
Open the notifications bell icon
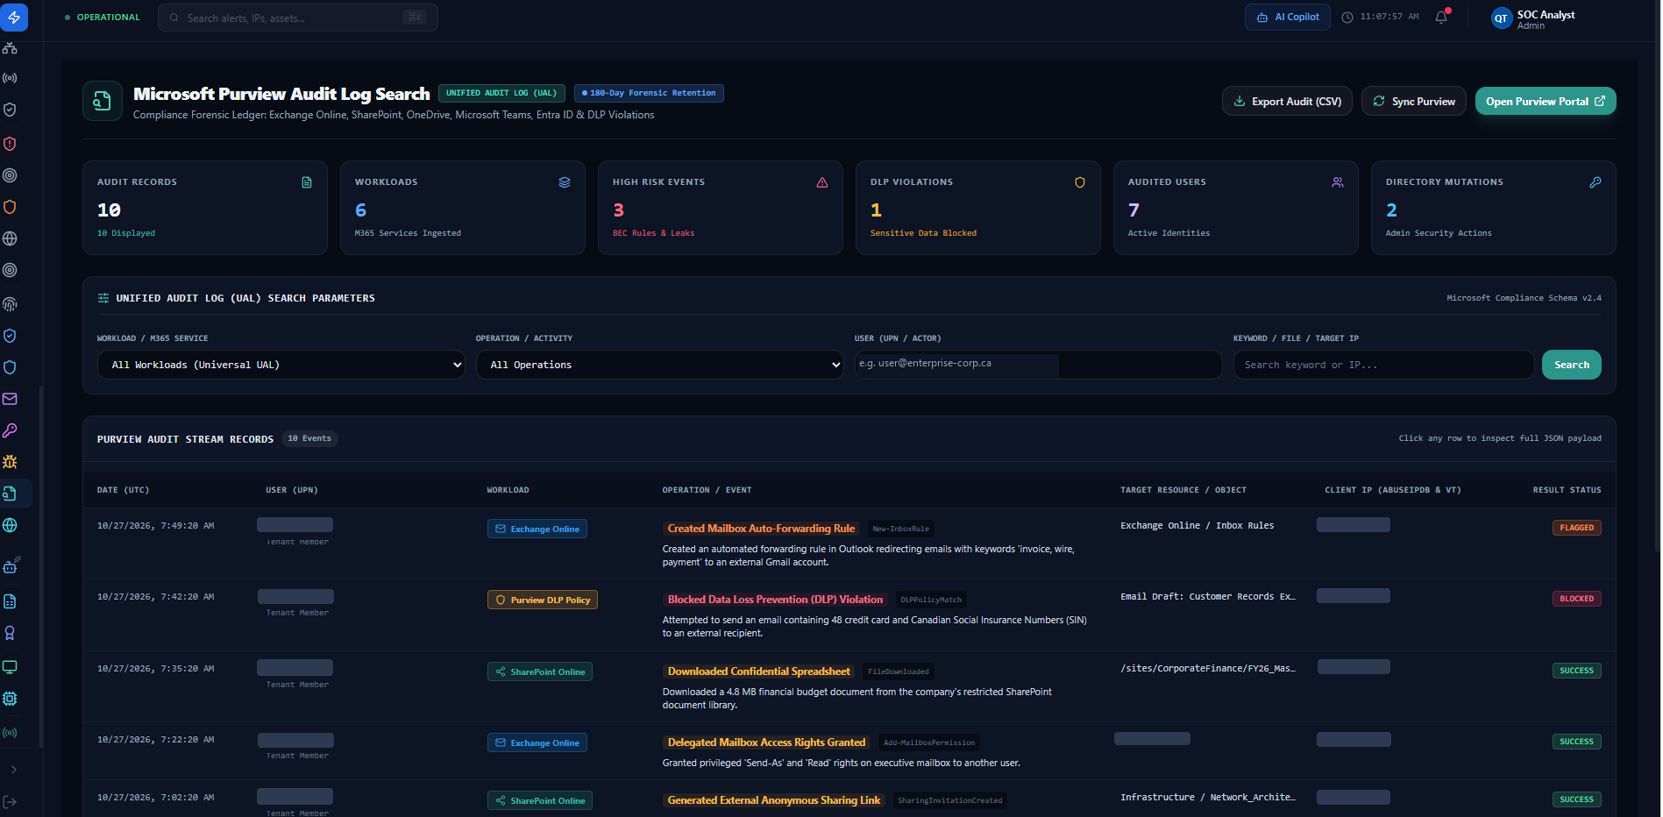pyautogui.click(x=1441, y=17)
